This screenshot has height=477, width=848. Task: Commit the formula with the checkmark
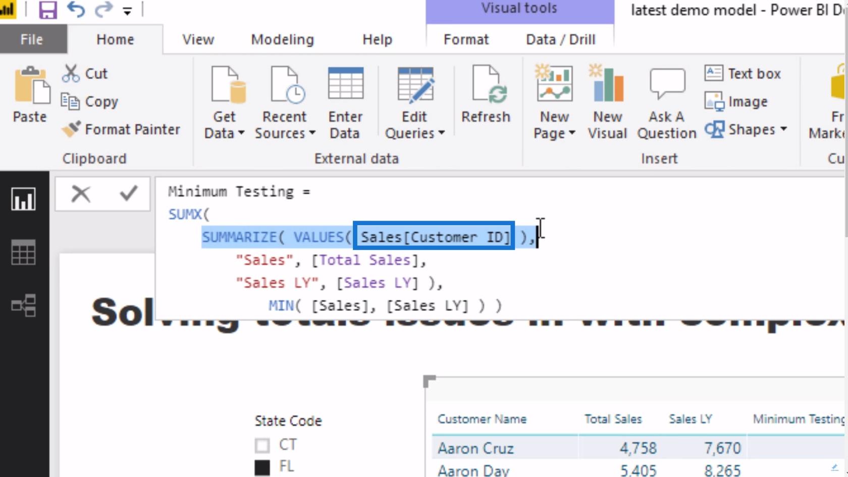point(128,193)
